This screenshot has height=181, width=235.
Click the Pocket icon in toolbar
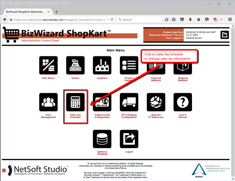click(182, 20)
